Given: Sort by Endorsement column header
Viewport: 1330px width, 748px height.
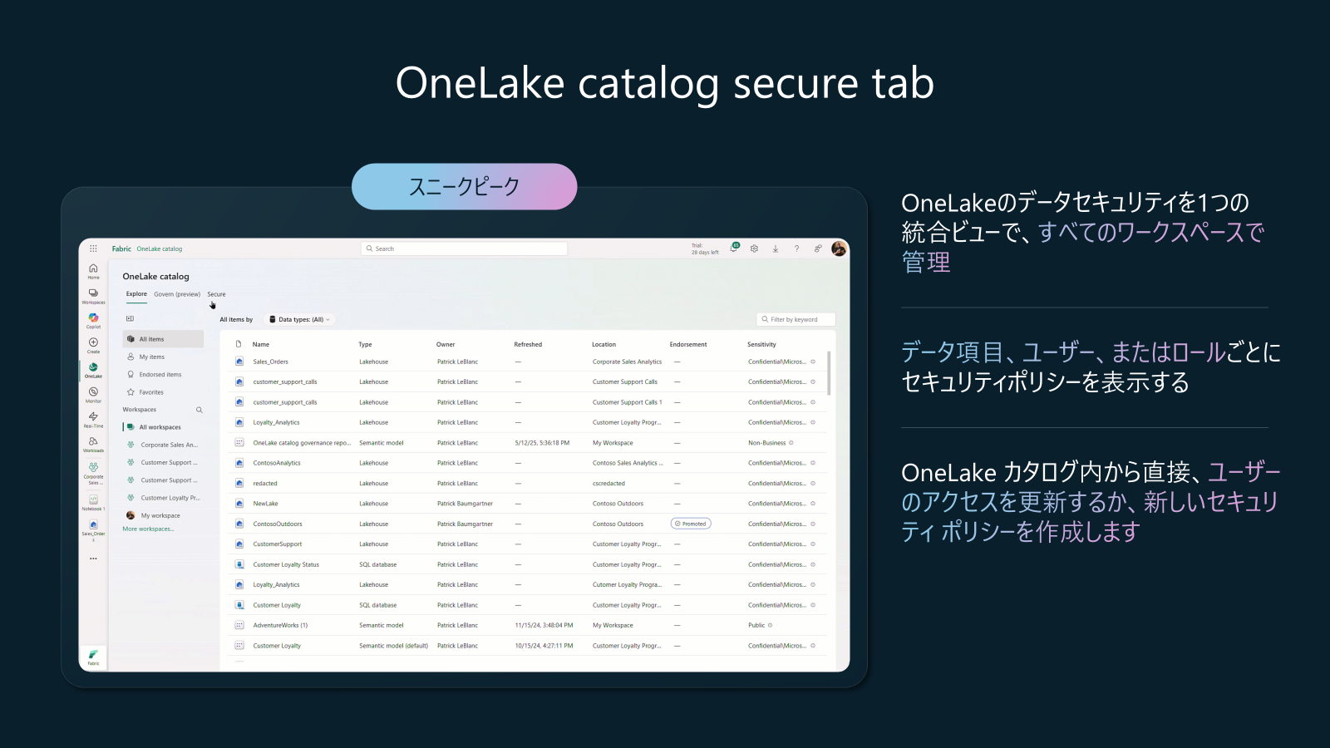Looking at the screenshot, I should pos(688,344).
